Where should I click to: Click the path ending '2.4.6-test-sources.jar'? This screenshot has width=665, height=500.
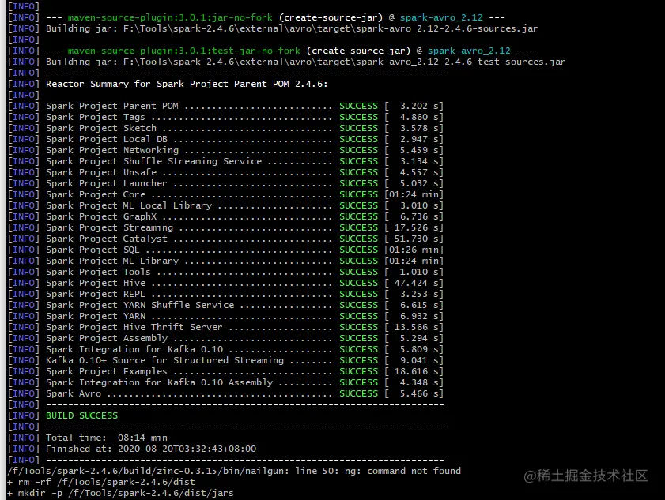[345, 62]
